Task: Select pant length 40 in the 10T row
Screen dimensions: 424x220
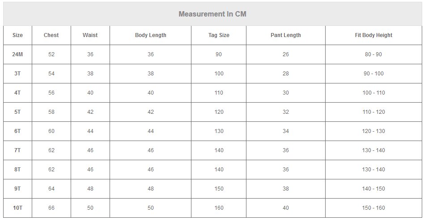Action: click(x=285, y=208)
